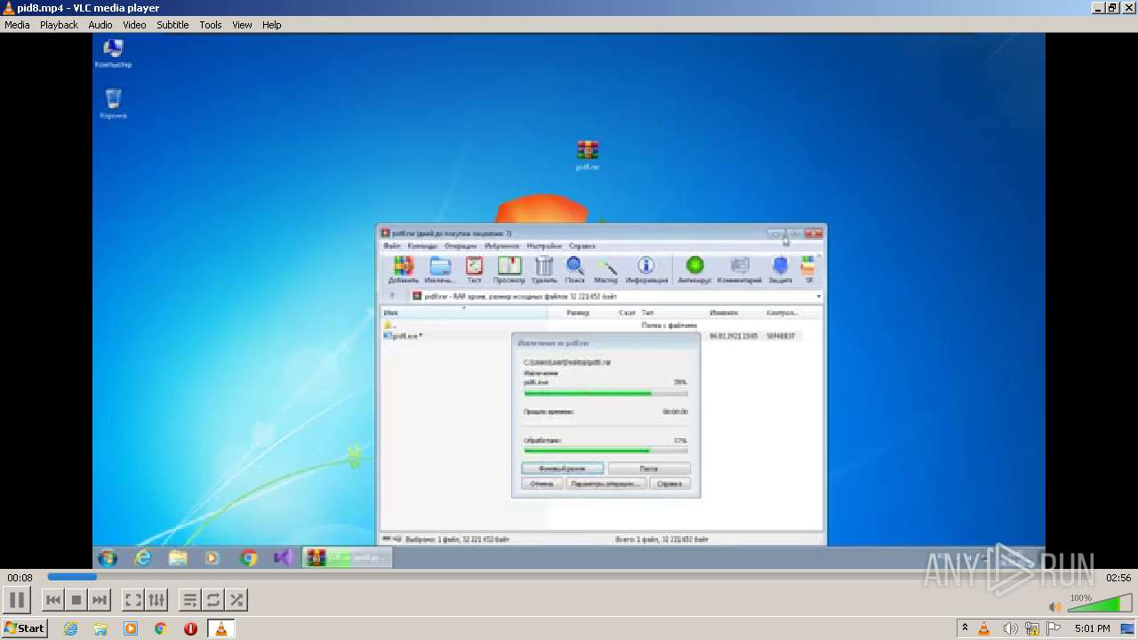Open WinRAR Избранное menu
Screen dimensions: 1138x640
pos(502,246)
